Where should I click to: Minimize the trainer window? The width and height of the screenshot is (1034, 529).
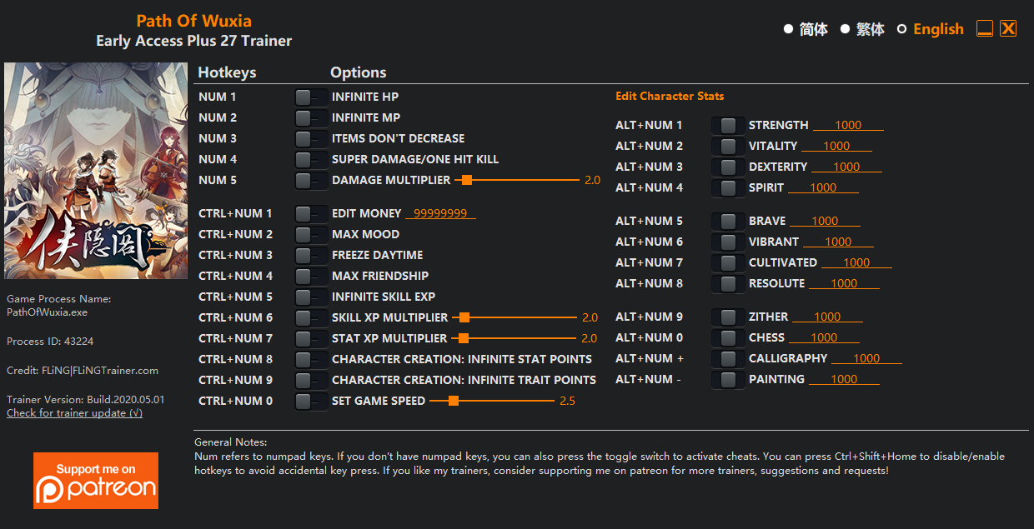point(985,28)
